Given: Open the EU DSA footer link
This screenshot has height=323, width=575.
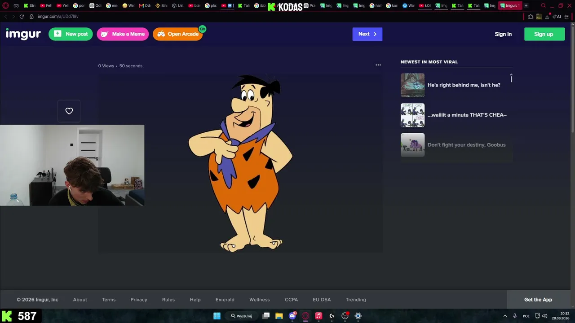Looking at the screenshot, I should pyautogui.click(x=322, y=300).
